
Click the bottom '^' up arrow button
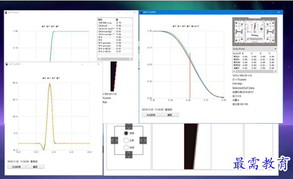pos(129,153)
